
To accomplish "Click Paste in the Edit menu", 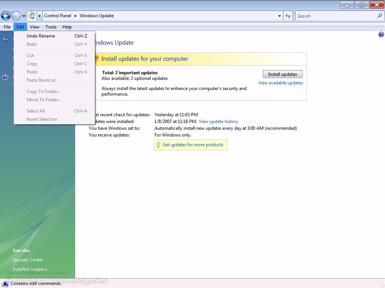I will pos(55,72).
